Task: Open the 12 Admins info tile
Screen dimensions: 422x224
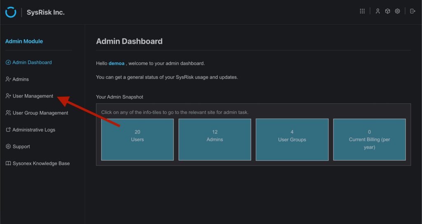Action: click(x=215, y=139)
